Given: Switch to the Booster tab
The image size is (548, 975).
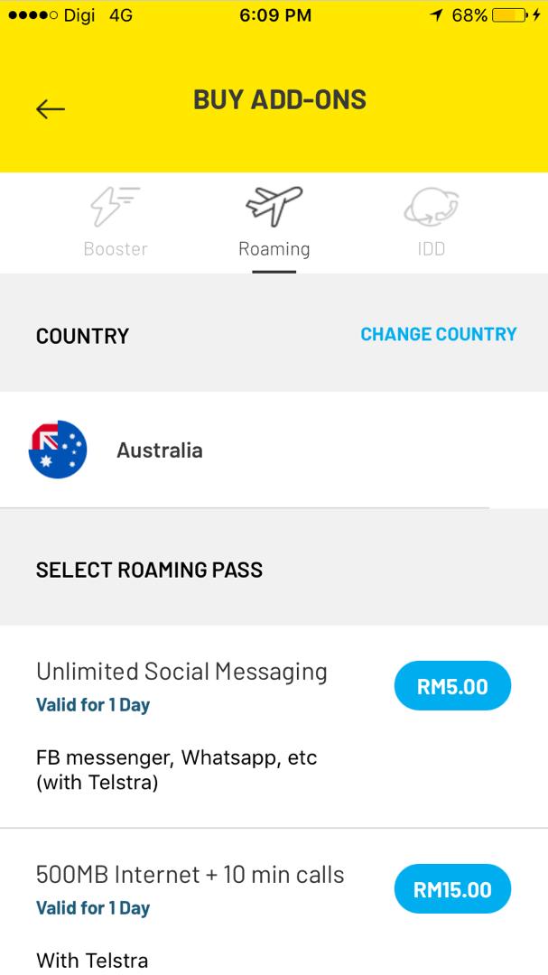Looking at the screenshot, I should point(115,248).
